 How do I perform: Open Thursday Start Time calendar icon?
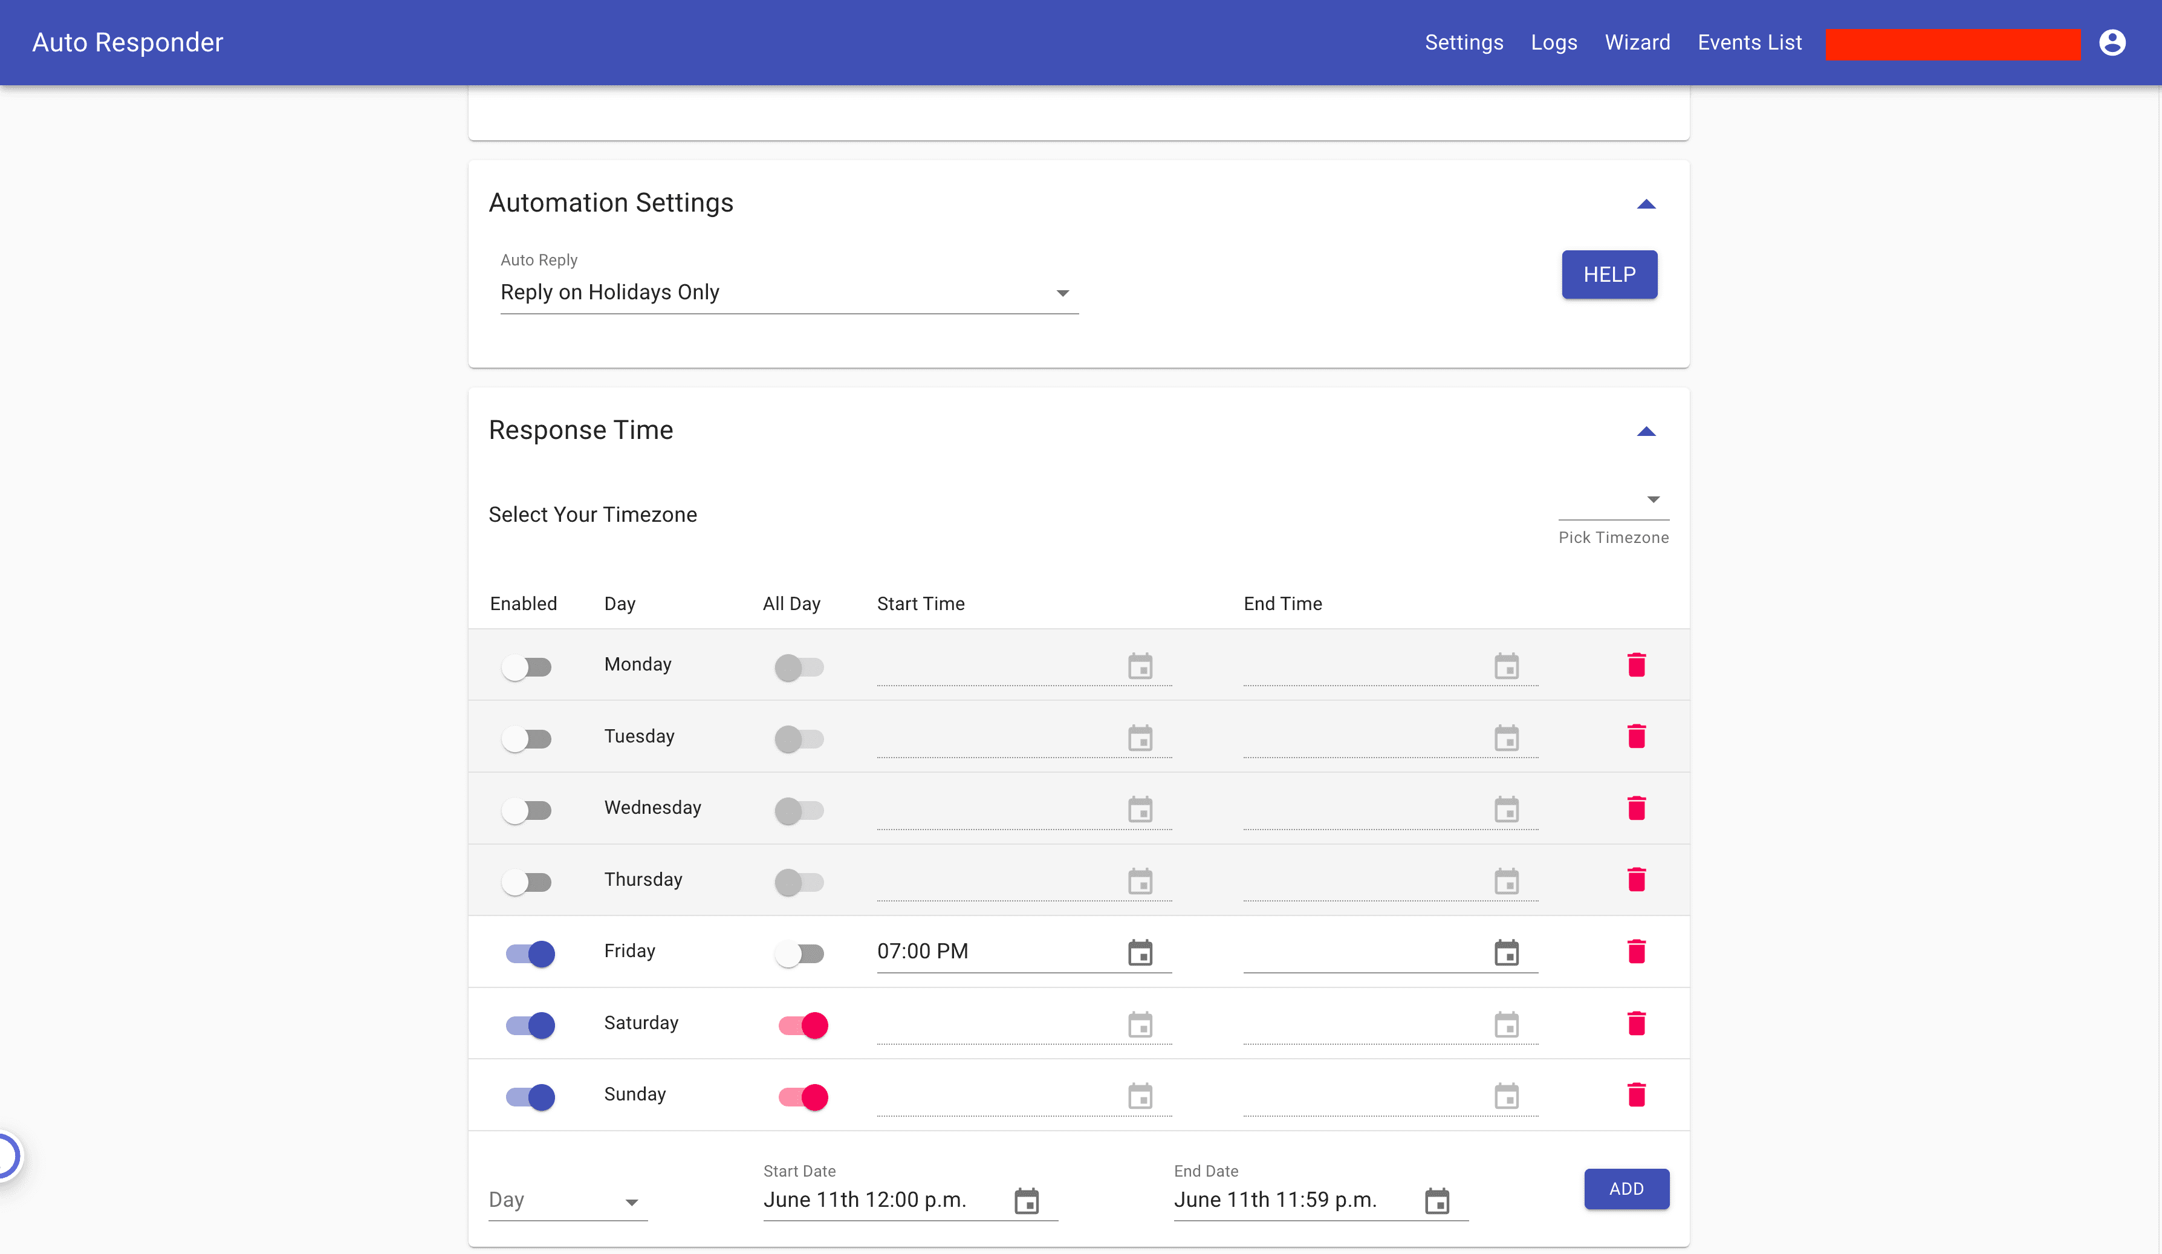(x=1140, y=881)
